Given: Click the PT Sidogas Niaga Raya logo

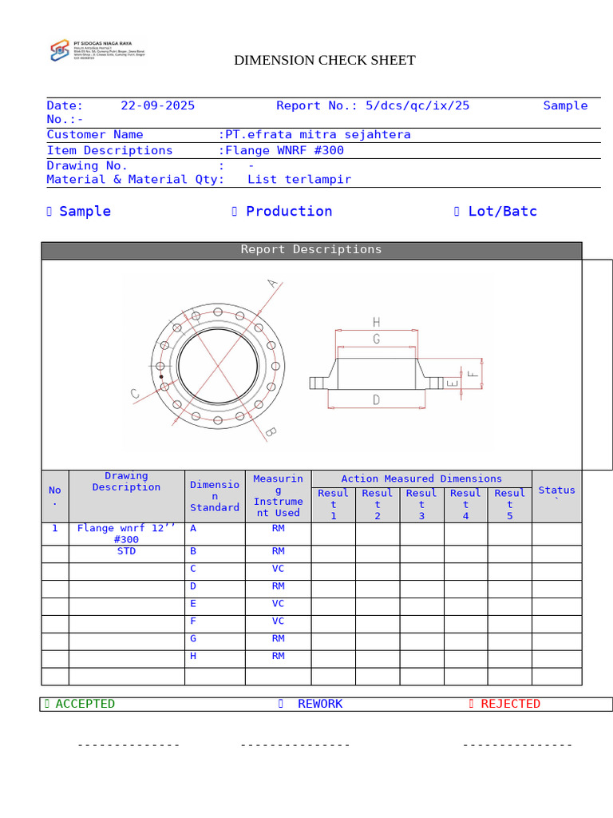Looking at the screenshot, I should 97,50.
